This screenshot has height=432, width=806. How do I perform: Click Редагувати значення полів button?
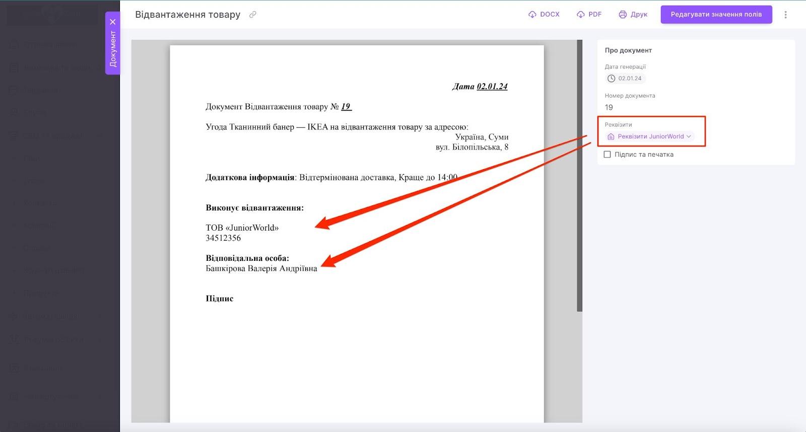click(x=716, y=15)
